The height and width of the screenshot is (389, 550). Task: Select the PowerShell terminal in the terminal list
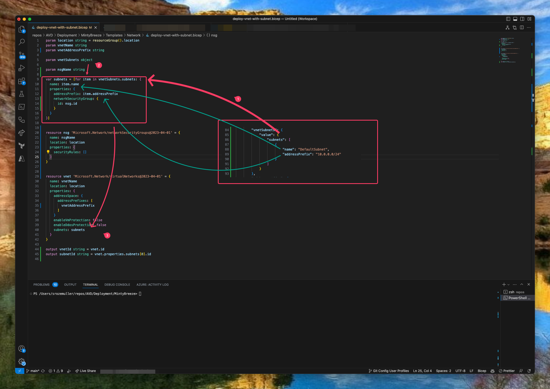click(x=518, y=298)
